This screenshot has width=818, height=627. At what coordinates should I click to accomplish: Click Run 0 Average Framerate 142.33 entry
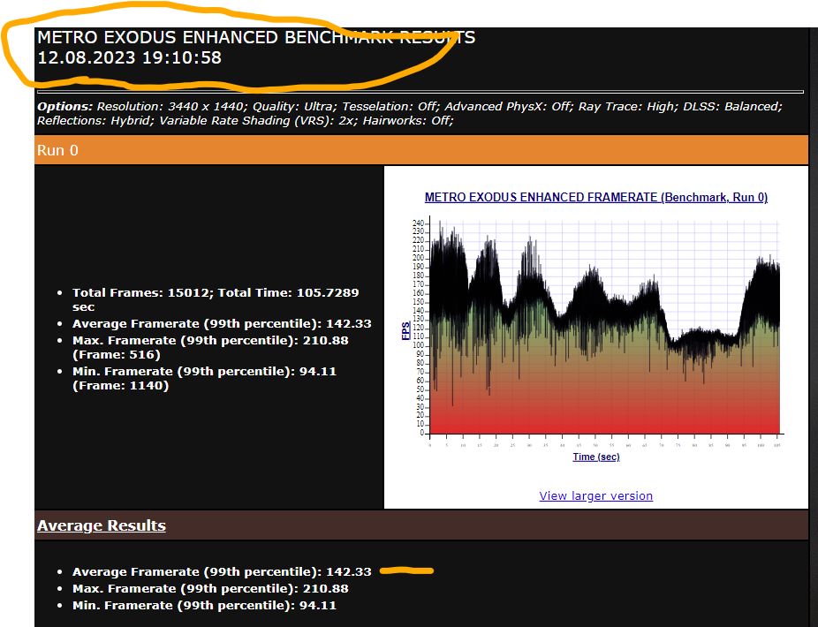pos(222,323)
